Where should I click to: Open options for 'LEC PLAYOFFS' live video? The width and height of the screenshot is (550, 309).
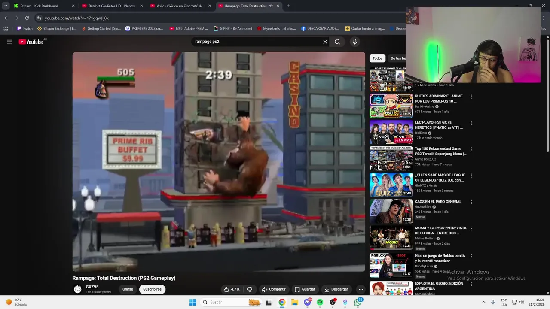click(x=471, y=123)
